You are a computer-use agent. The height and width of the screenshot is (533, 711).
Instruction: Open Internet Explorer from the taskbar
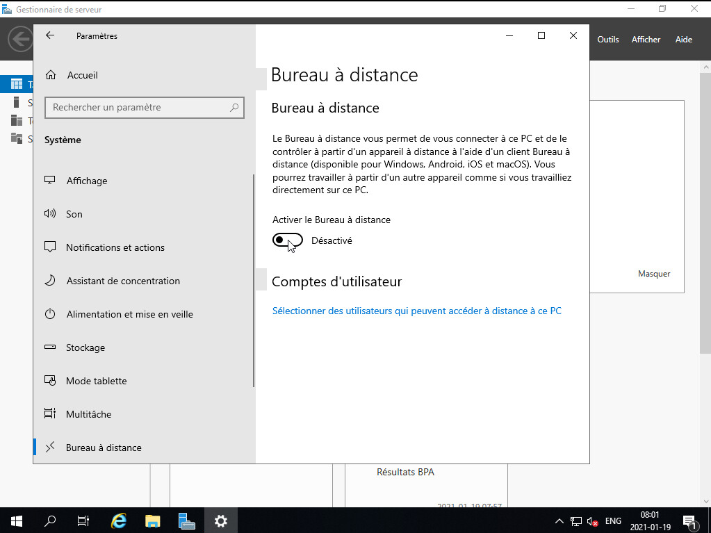click(x=120, y=520)
